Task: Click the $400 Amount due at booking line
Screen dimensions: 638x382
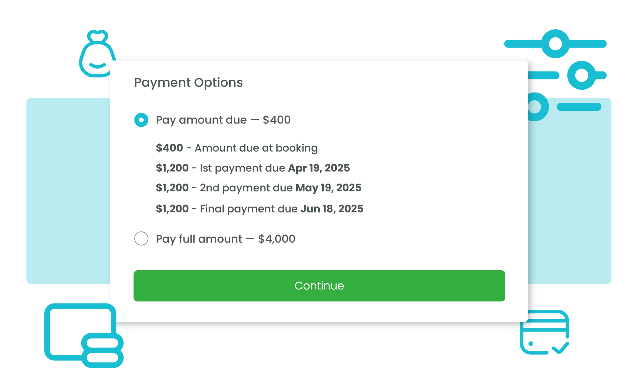Action: 237,148
